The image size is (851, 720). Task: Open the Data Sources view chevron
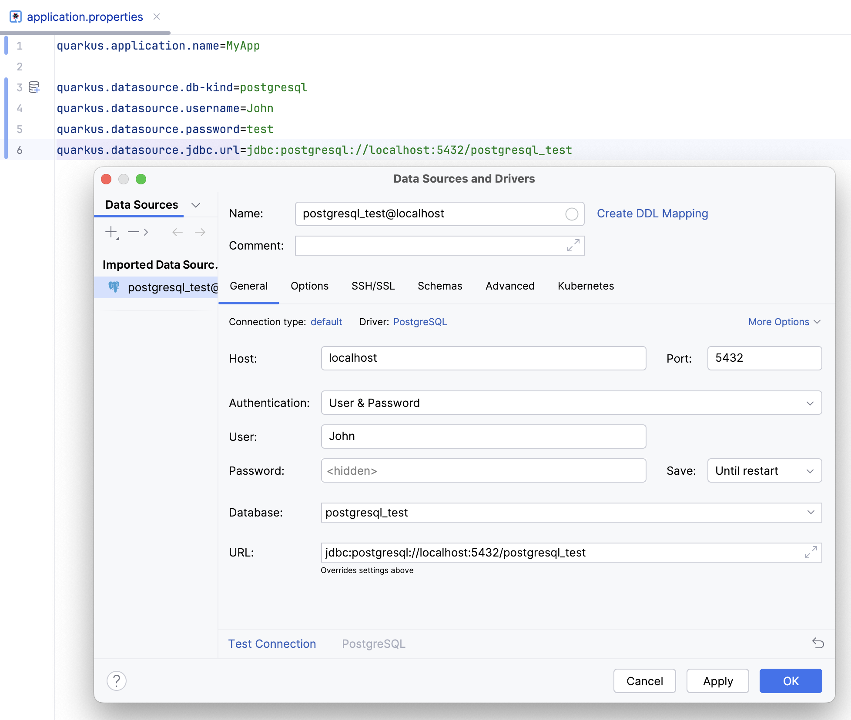pyautogui.click(x=196, y=205)
